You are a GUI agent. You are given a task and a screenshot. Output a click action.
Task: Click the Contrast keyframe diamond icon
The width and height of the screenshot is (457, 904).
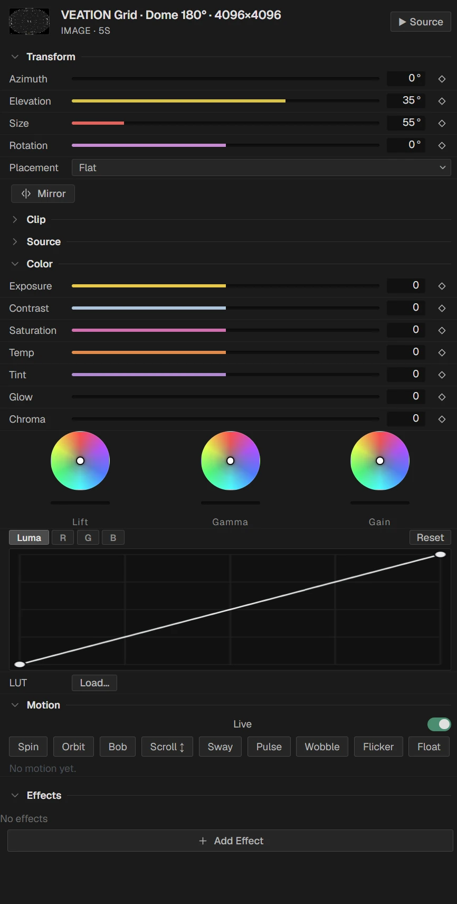[442, 308]
